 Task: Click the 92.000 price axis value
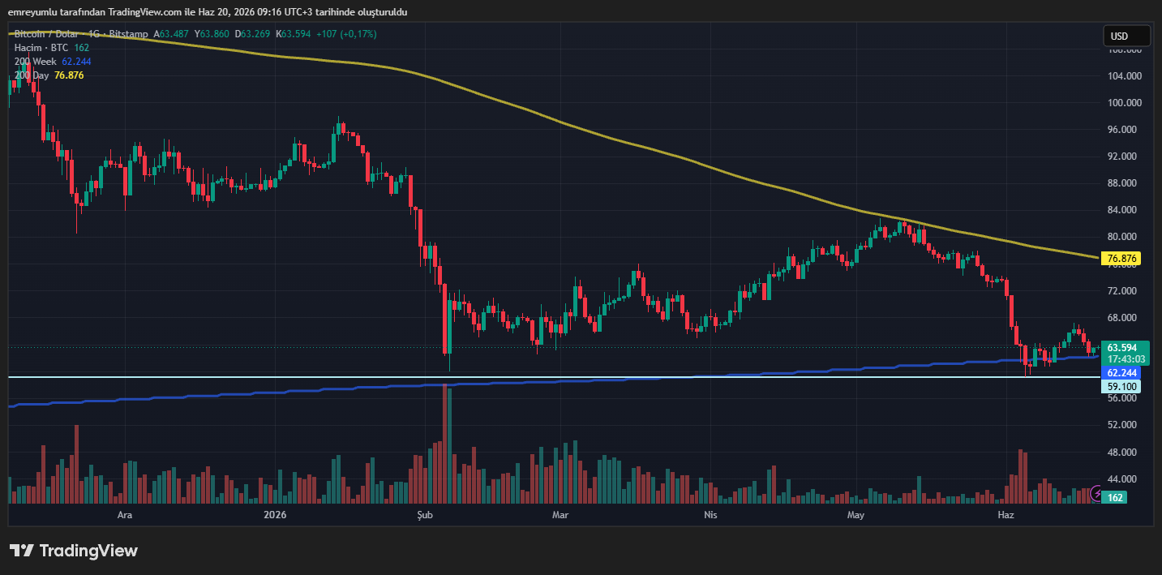pos(1124,157)
